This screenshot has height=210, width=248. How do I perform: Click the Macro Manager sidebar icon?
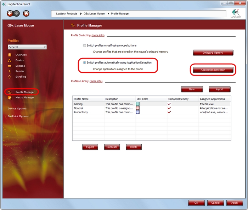[10, 97]
